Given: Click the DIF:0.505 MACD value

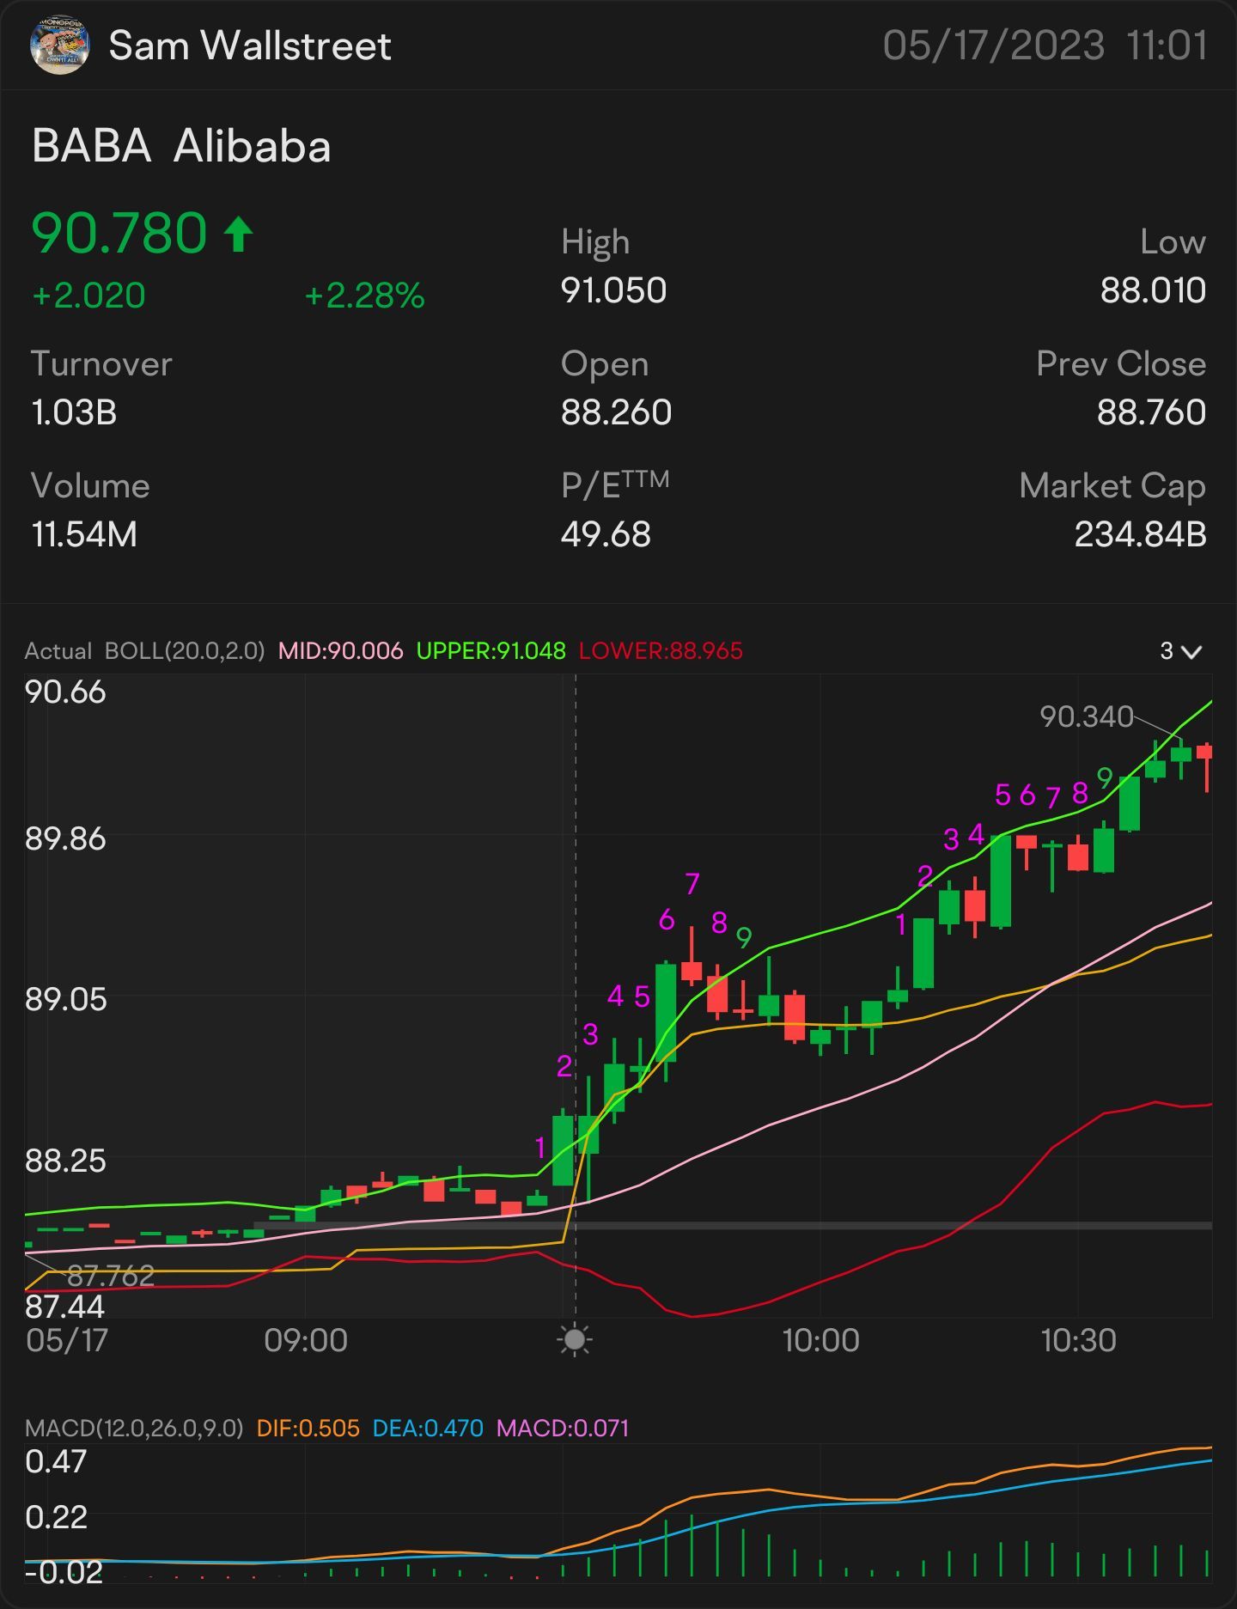Looking at the screenshot, I should [x=308, y=1429].
